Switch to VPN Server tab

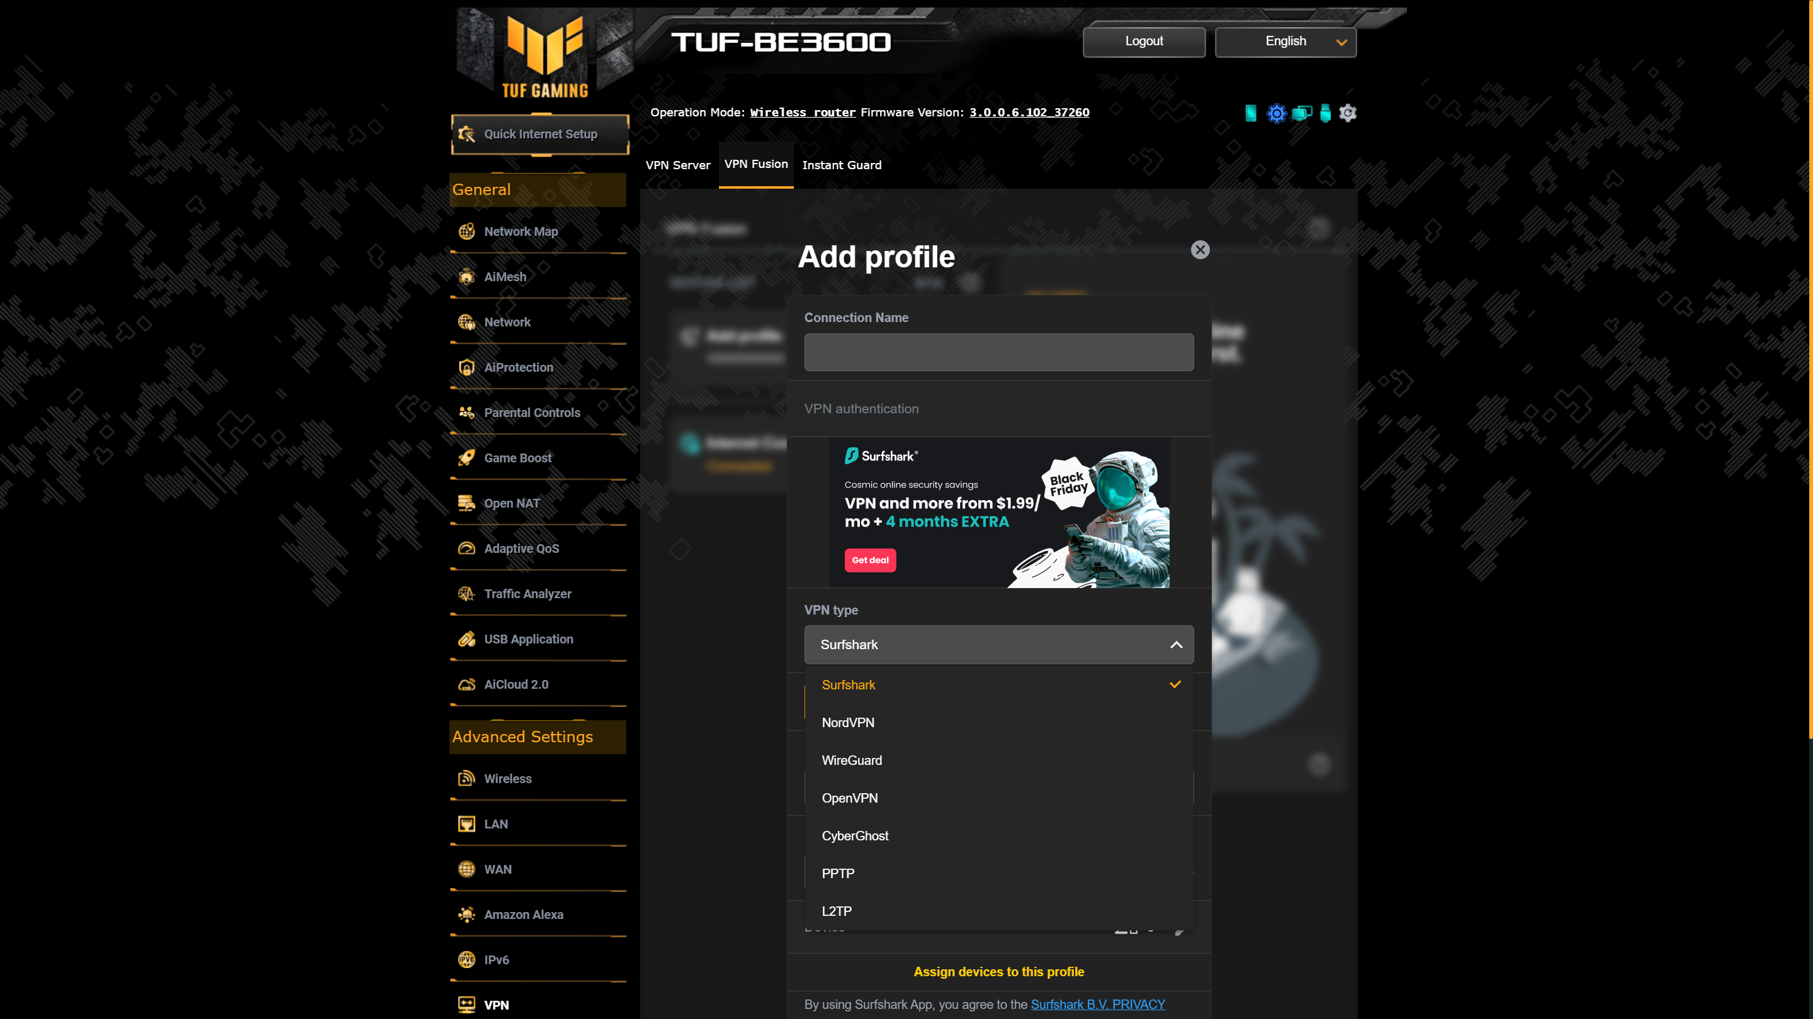(x=677, y=164)
